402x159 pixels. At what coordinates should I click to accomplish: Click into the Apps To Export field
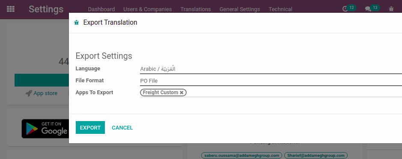click(294, 93)
